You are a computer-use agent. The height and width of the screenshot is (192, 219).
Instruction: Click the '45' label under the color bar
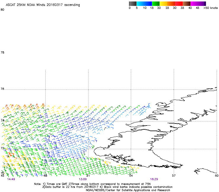click(197, 8)
